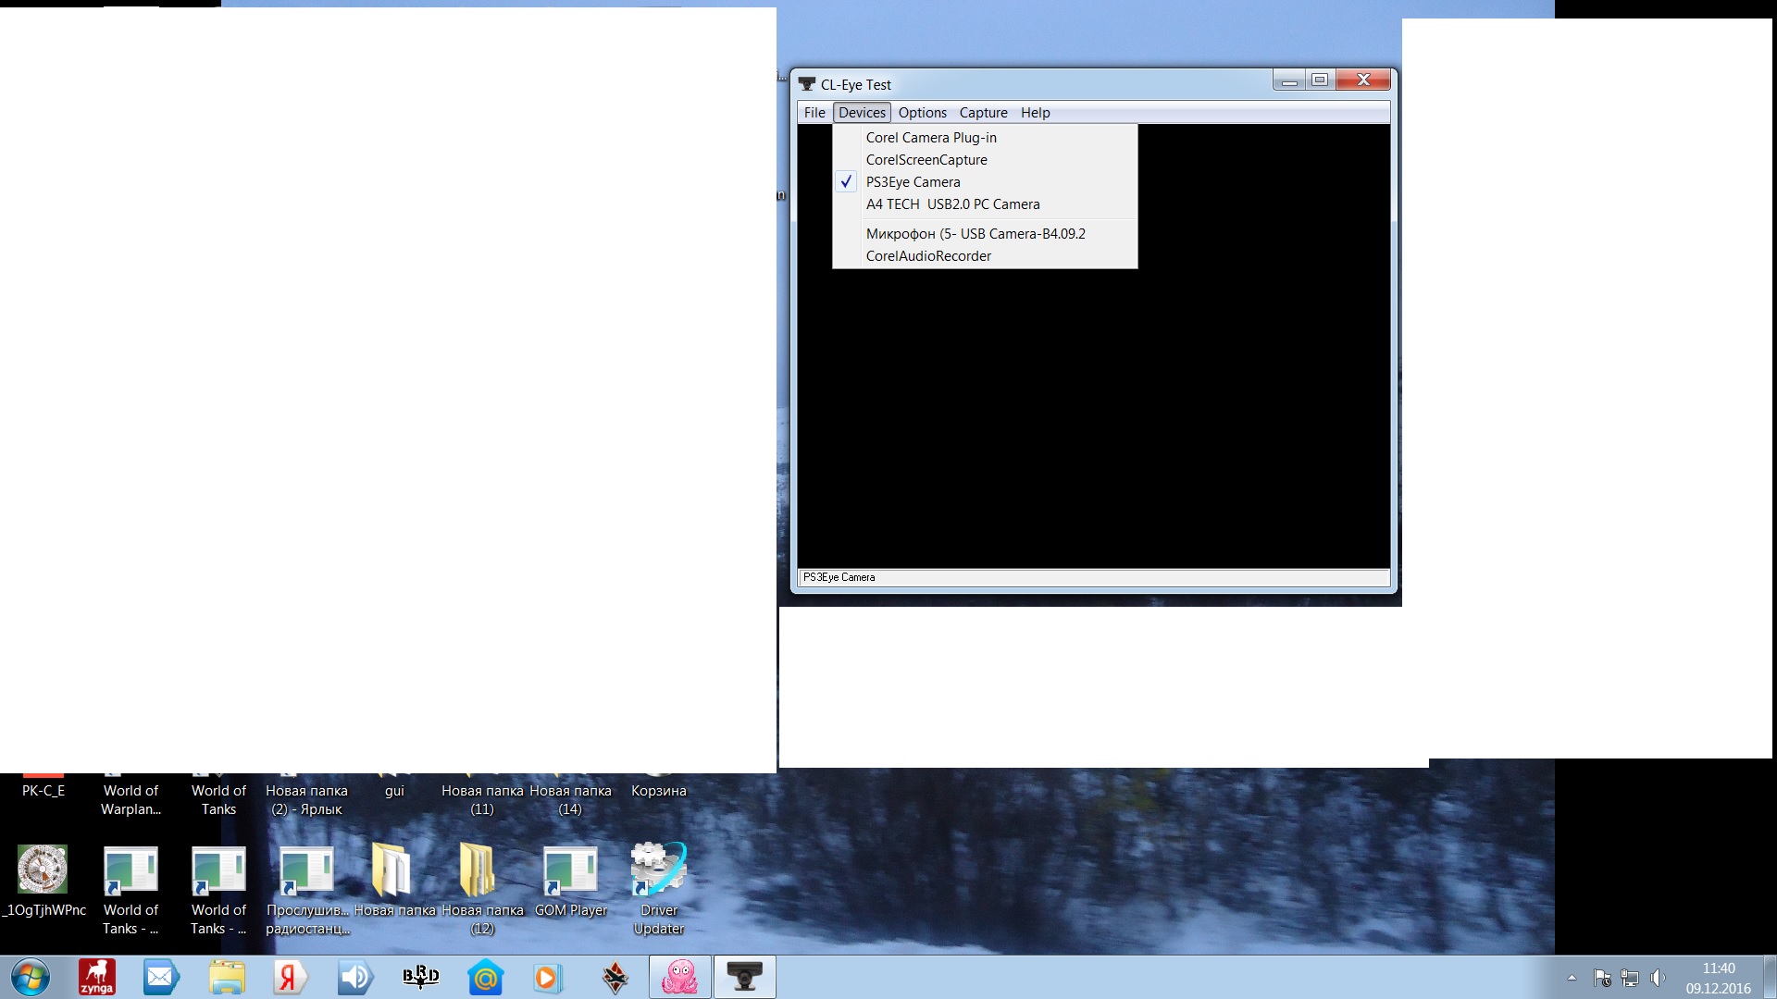Click the PK-C_E desktop label
The image size is (1777, 999).
43,791
